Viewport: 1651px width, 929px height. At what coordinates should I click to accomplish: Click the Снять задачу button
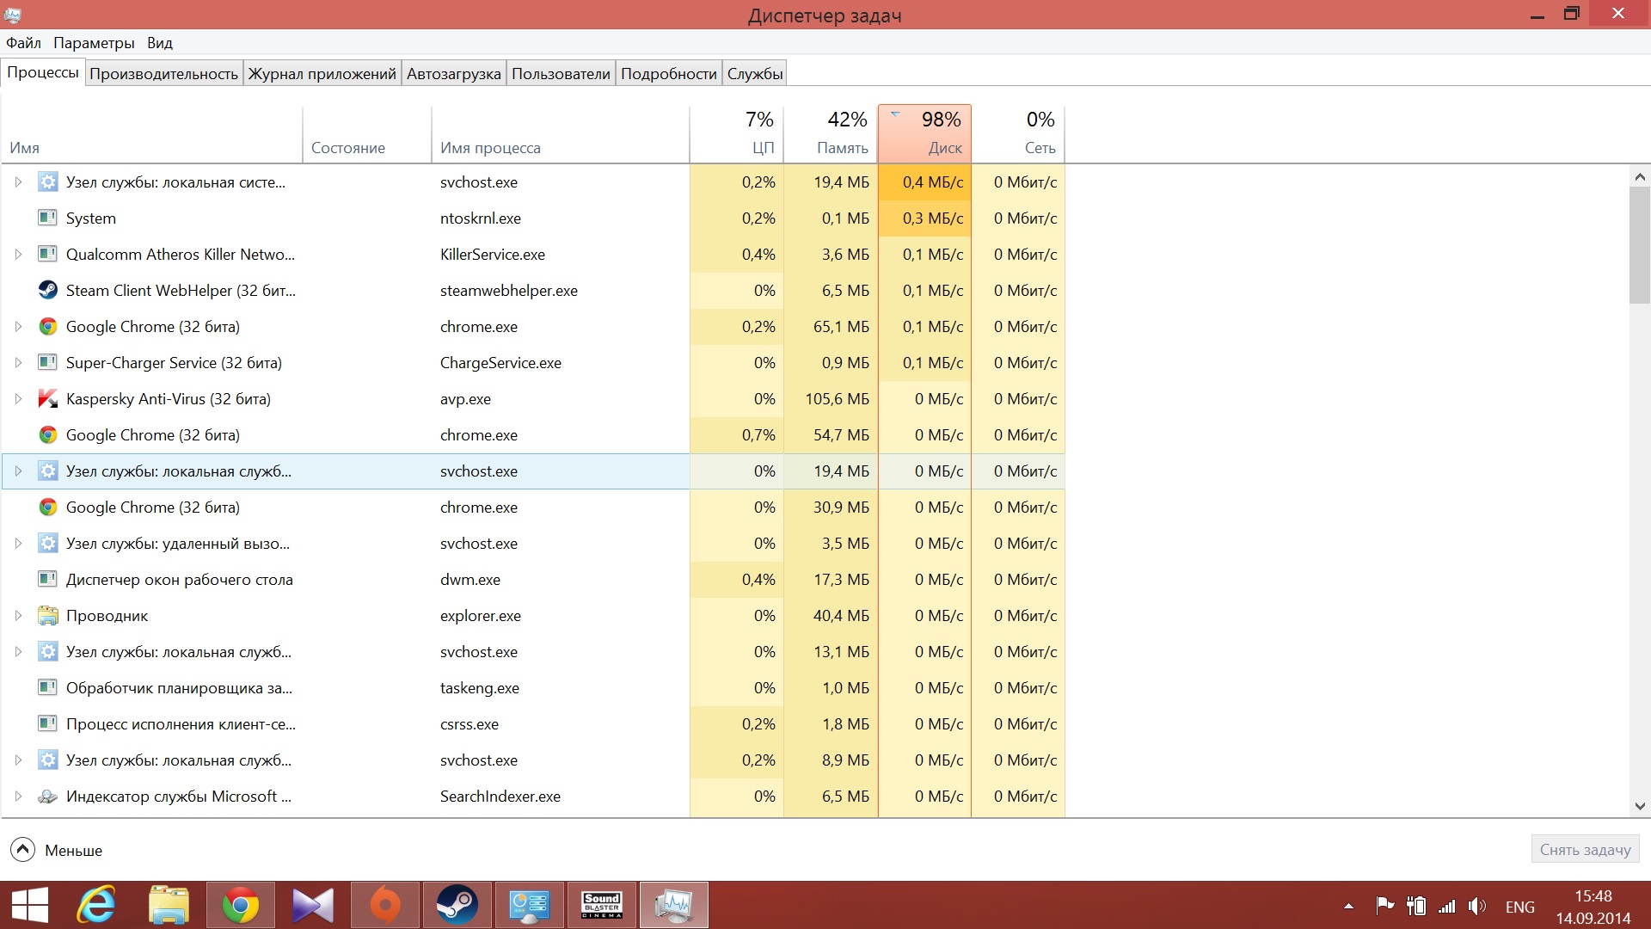coord(1584,850)
